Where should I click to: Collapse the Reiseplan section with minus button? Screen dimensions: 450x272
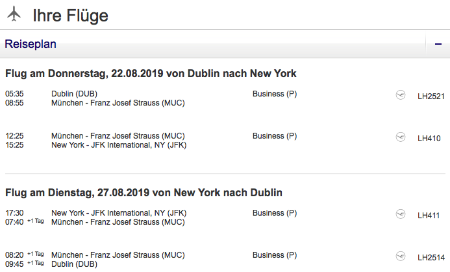coord(438,45)
